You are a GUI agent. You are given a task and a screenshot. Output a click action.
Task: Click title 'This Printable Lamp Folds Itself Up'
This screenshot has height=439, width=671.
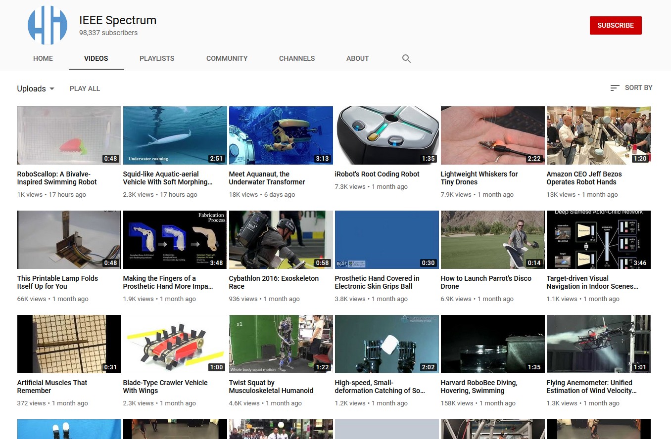coord(58,282)
